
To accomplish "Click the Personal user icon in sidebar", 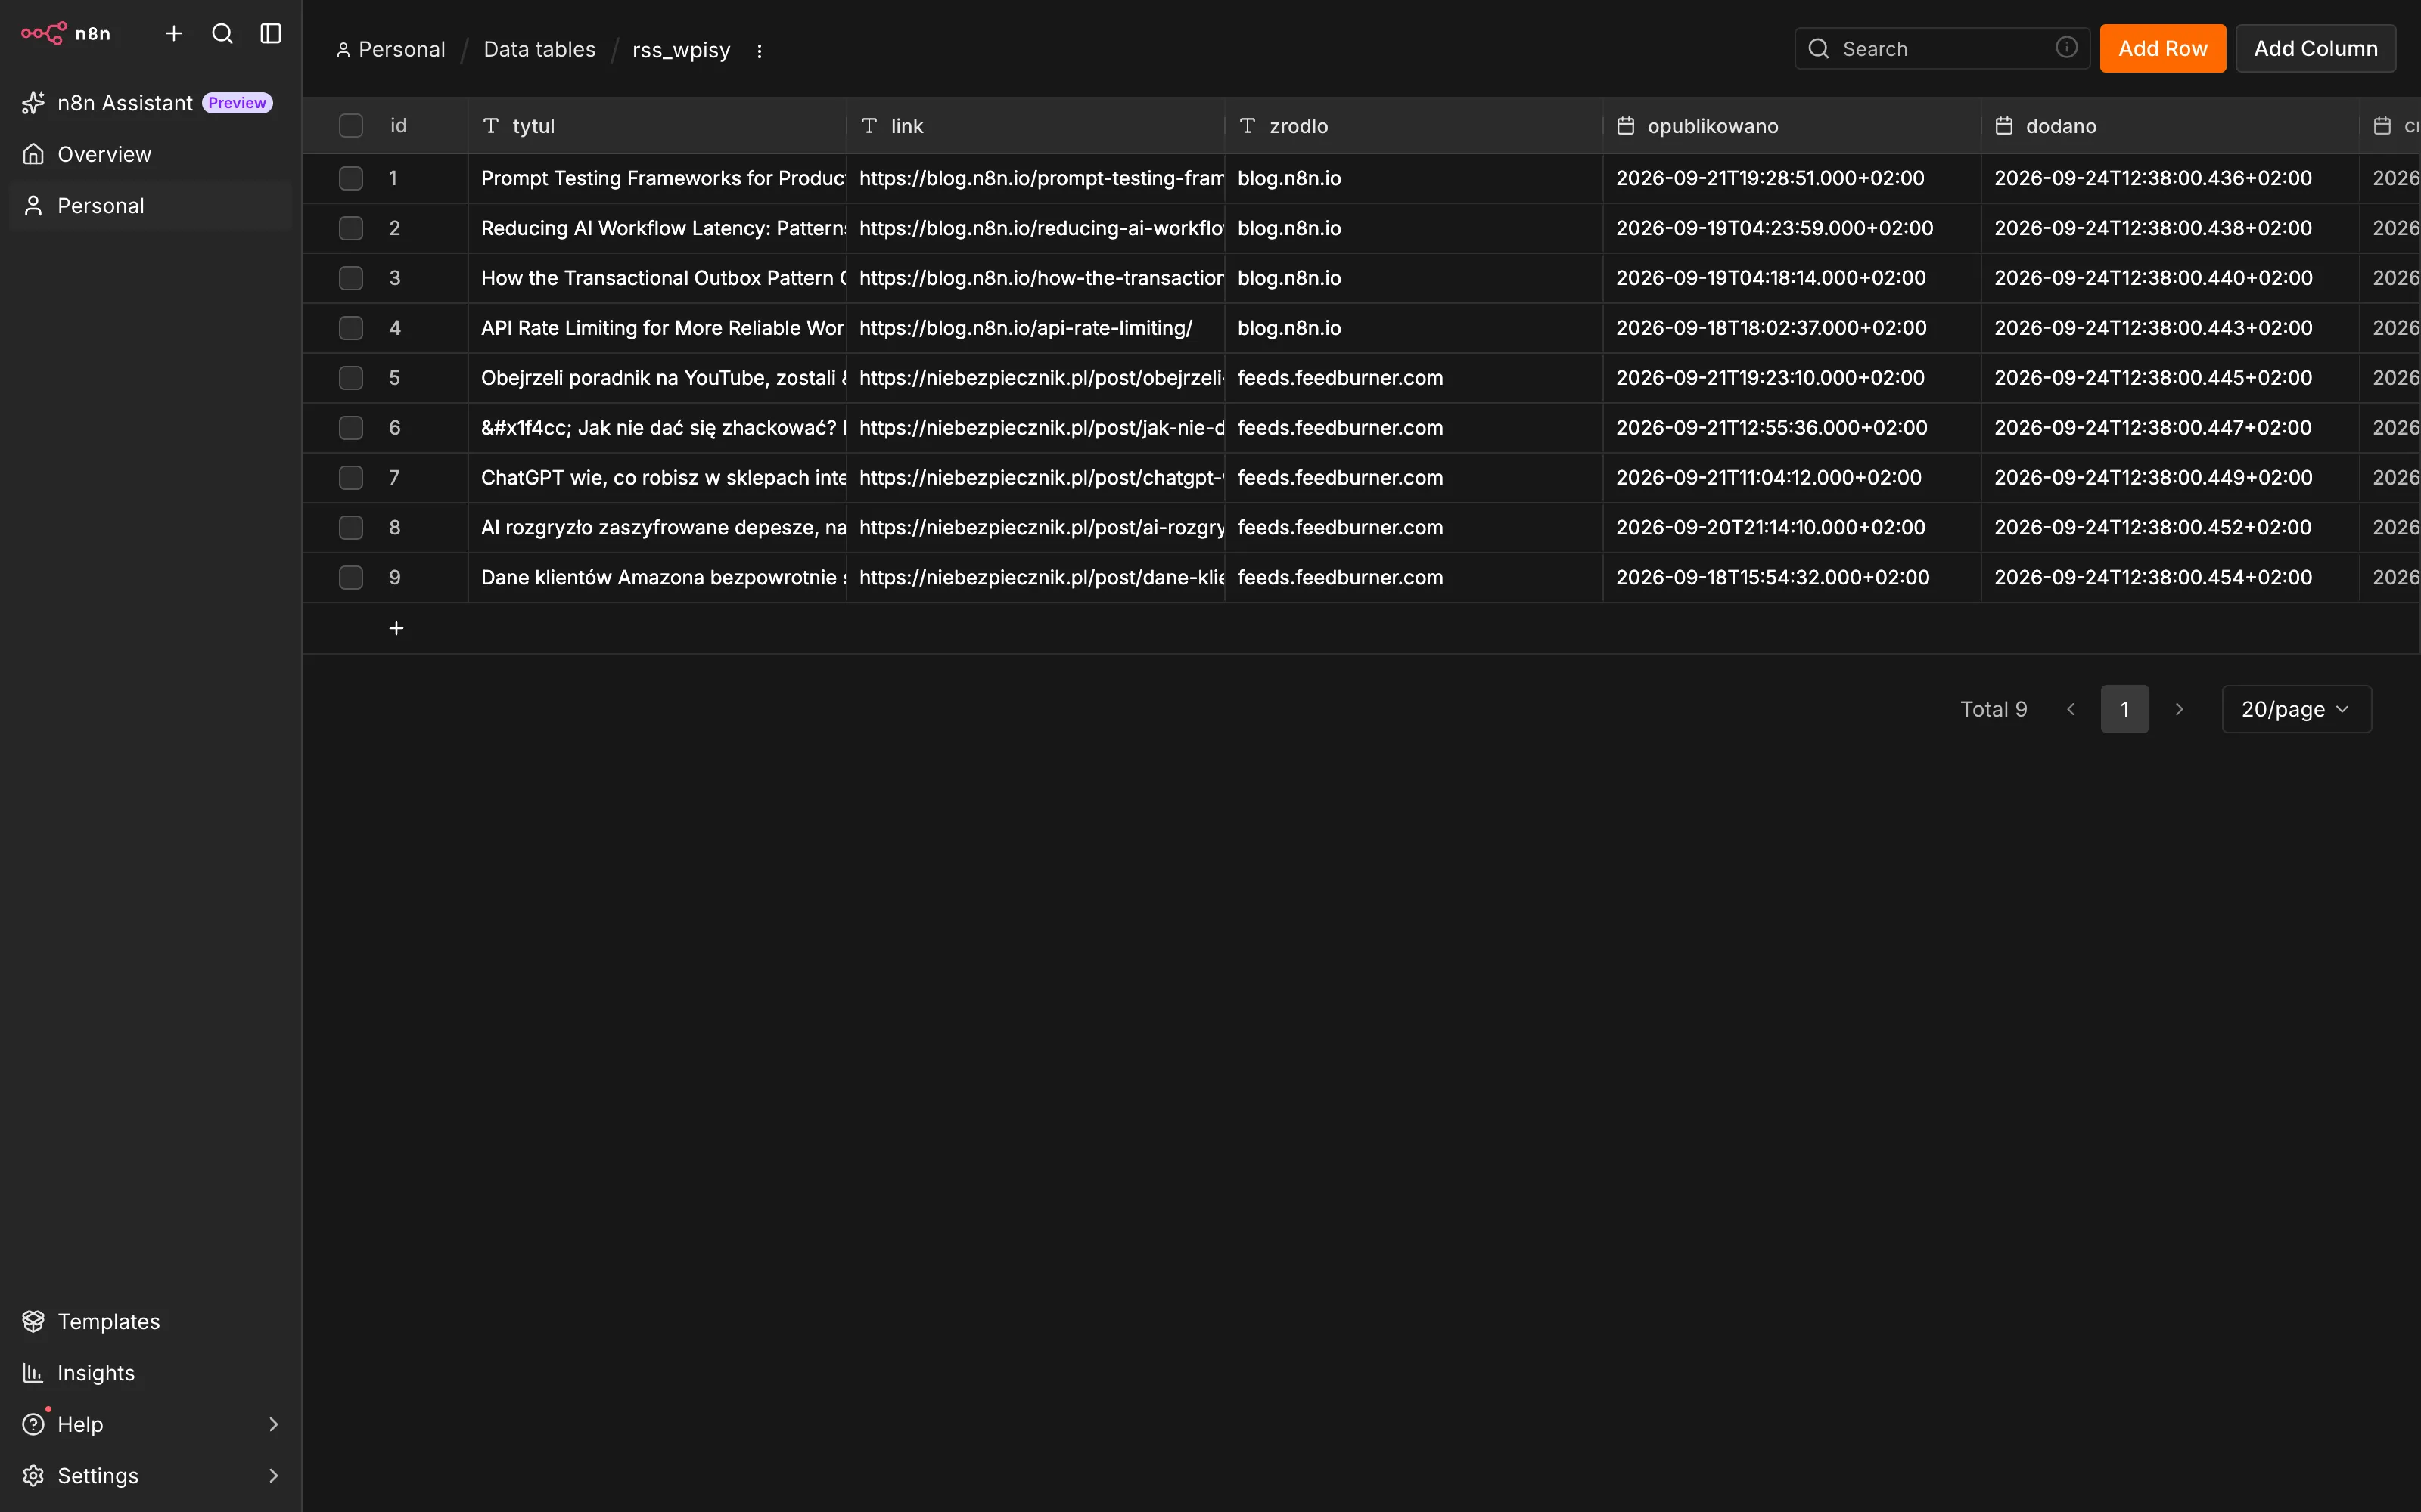I will 33,206.
